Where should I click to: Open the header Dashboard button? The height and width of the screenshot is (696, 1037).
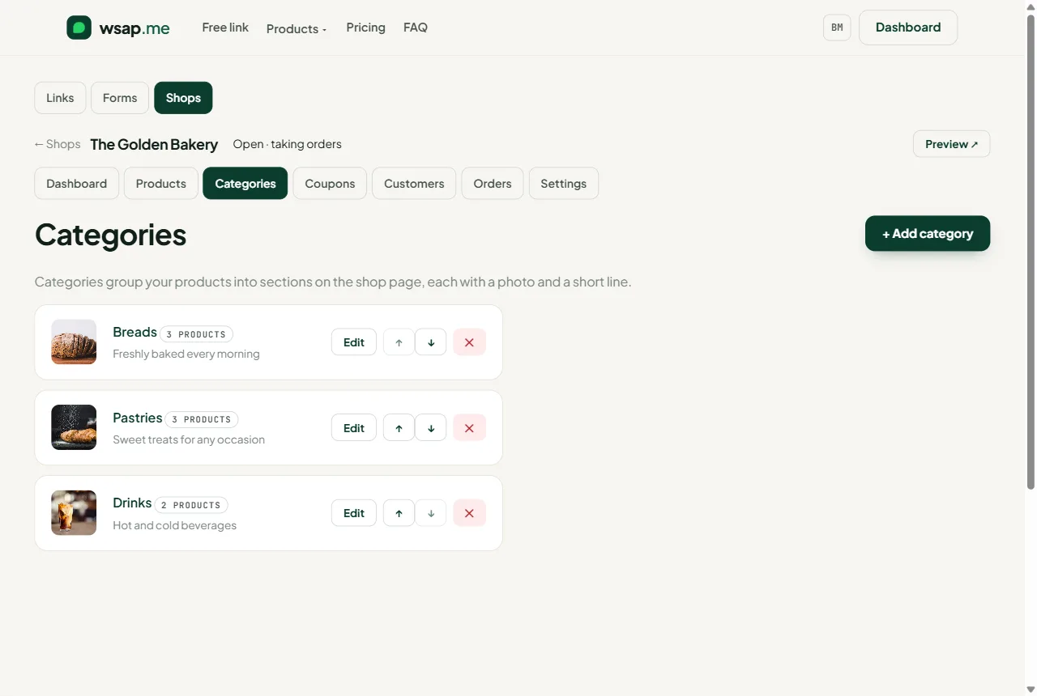click(x=908, y=28)
